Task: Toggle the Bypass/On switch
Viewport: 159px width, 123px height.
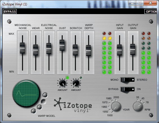Action: click(128, 89)
